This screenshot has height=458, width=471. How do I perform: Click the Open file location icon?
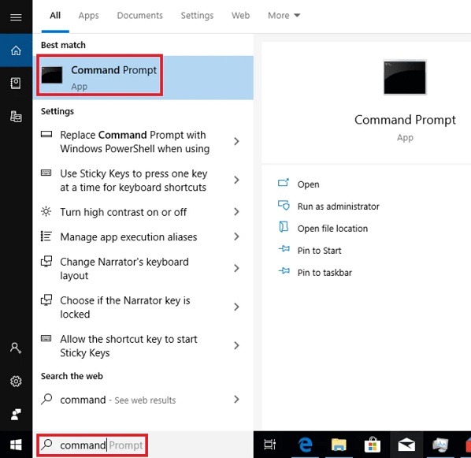(284, 227)
